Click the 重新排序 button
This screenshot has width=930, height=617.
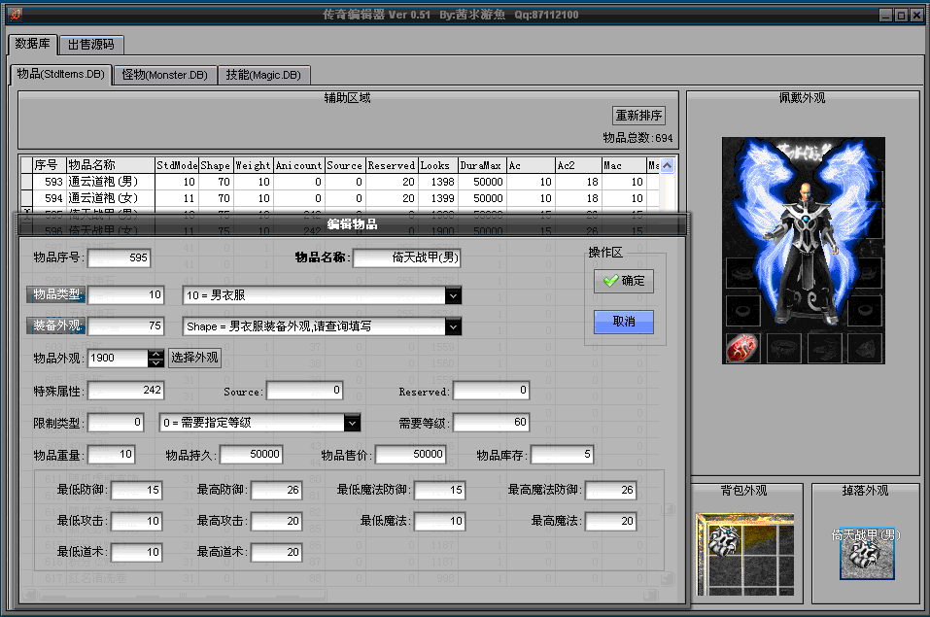point(638,115)
